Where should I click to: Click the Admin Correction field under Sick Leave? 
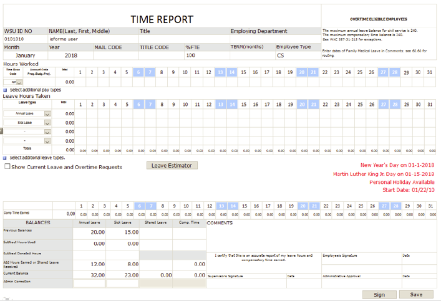(x=122, y=283)
